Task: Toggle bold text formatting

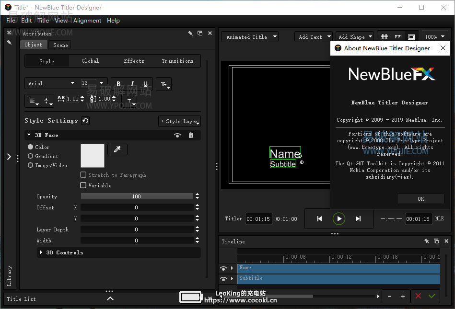Action: [x=118, y=84]
